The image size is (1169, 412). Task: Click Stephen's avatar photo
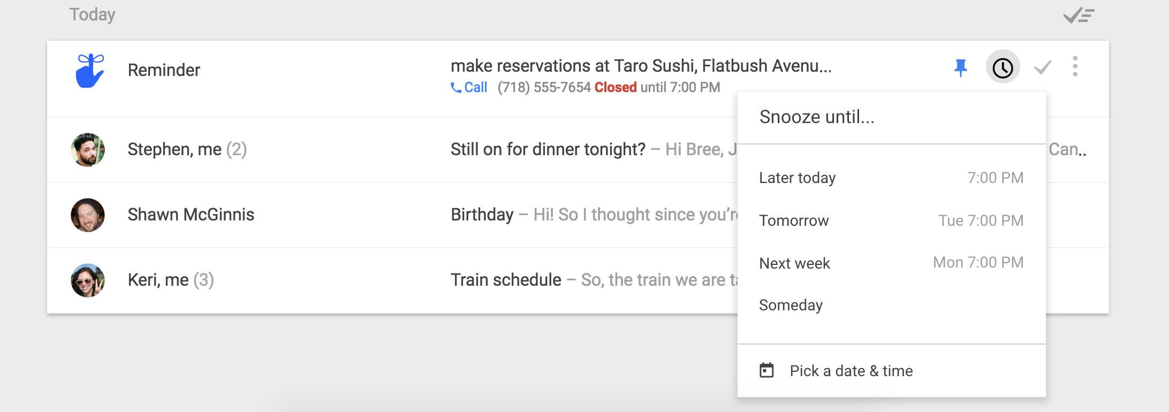pos(88,150)
